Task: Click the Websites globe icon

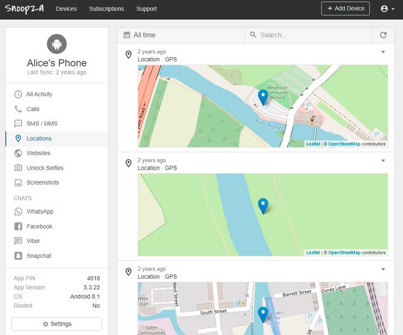Action: [x=18, y=153]
